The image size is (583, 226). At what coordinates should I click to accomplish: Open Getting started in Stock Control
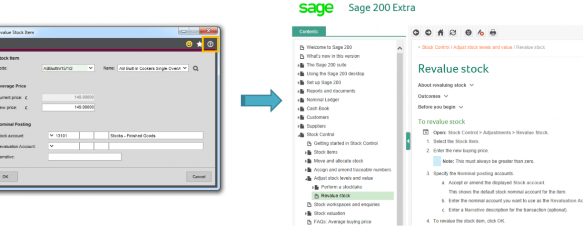pos(345,144)
